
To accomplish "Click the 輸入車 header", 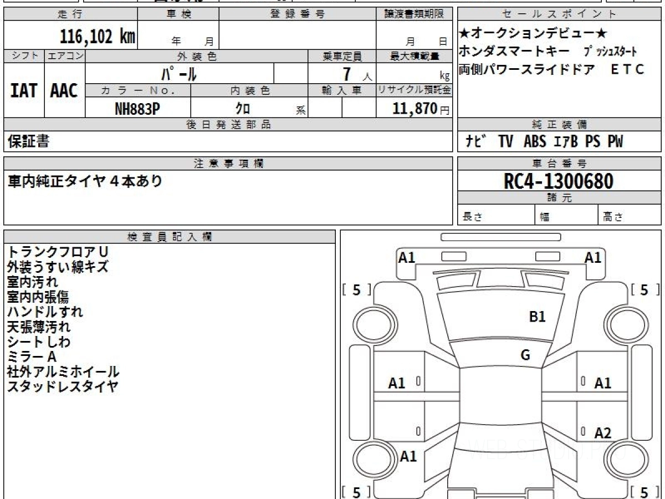I will pyautogui.click(x=342, y=90).
